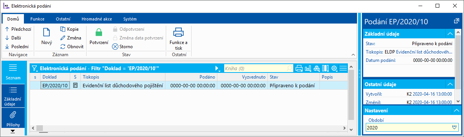Click Odpotvrzení unlock option
The height and width of the screenshot is (137, 464).
[128, 29]
